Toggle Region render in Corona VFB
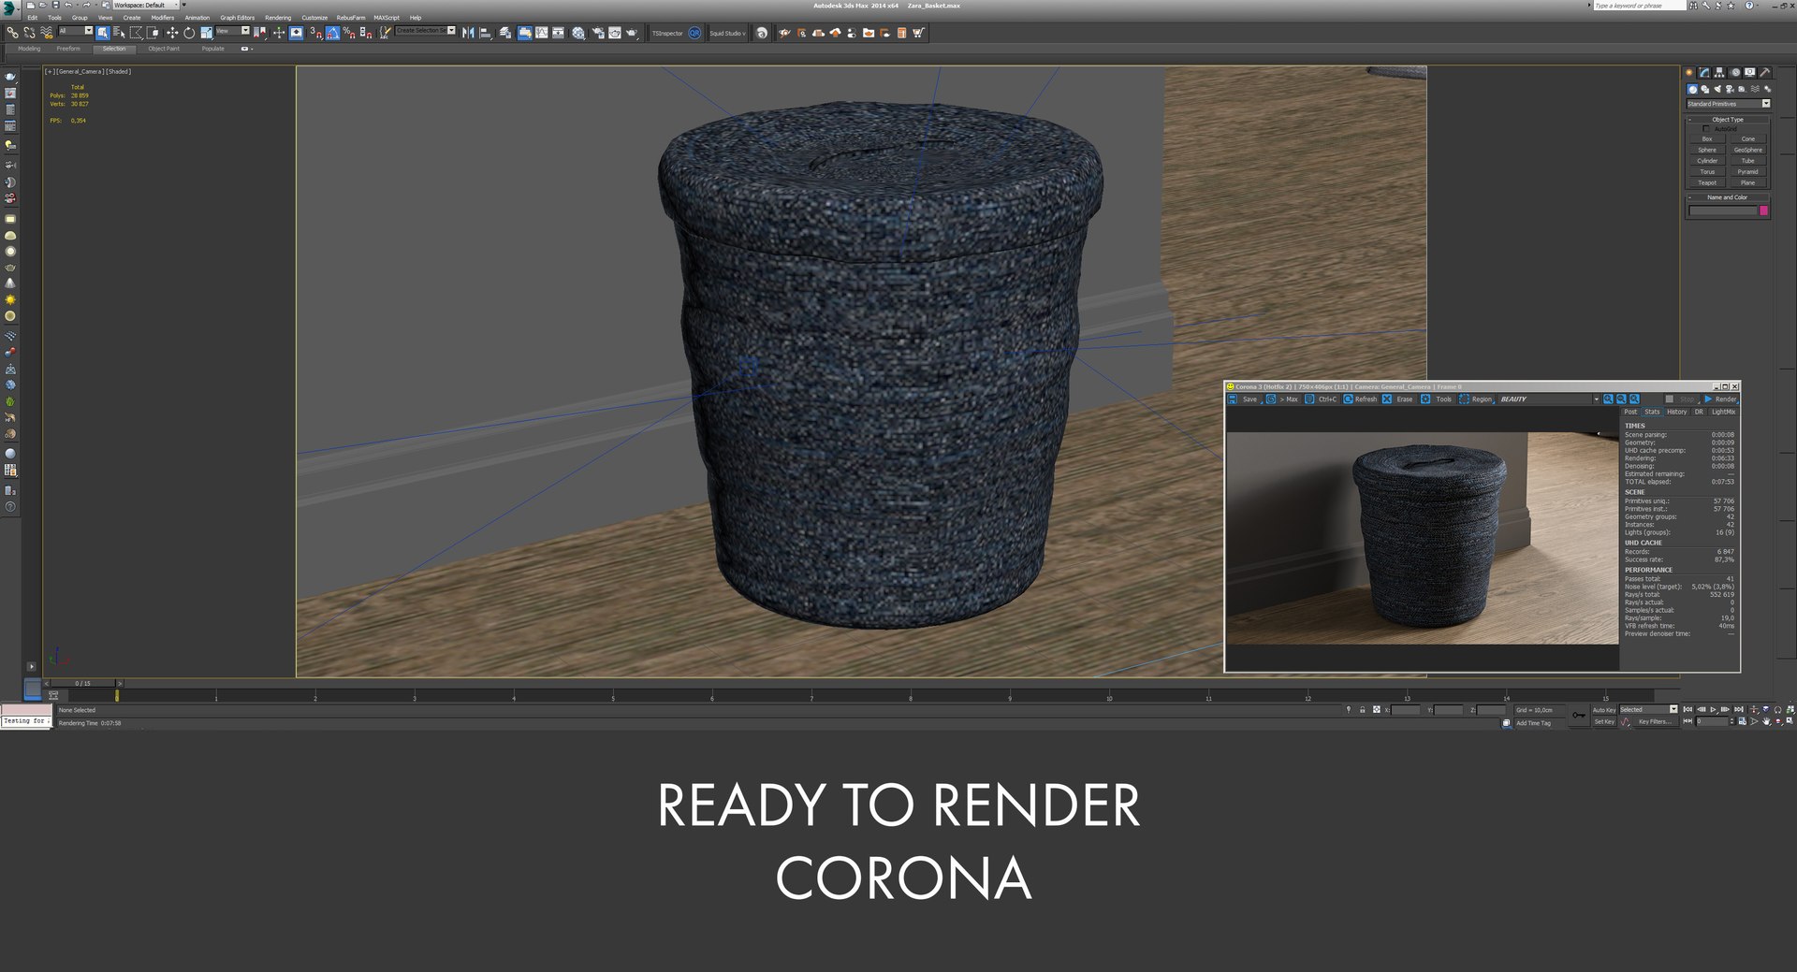The height and width of the screenshot is (972, 1797). pos(1476,399)
